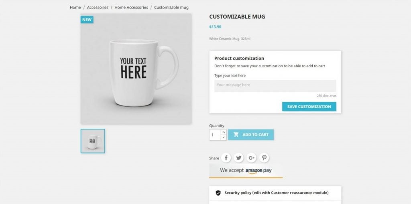Click the Security policy reassurance block
This screenshot has height=204, width=411.
coord(276,193)
